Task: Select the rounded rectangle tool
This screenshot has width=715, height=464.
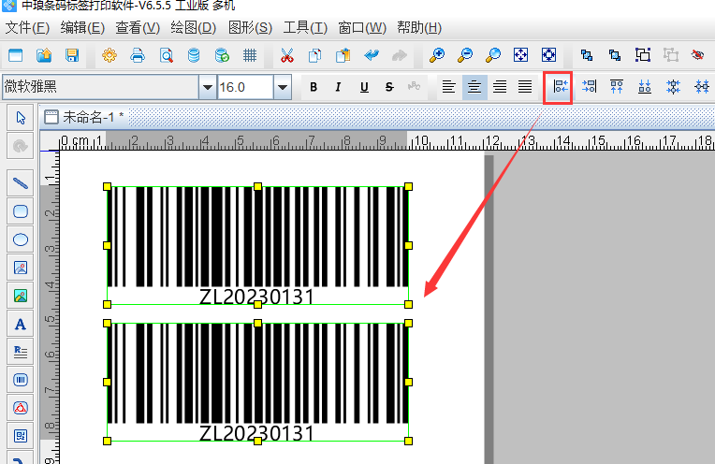Action: pyautogui.click(x=21, y=210)
